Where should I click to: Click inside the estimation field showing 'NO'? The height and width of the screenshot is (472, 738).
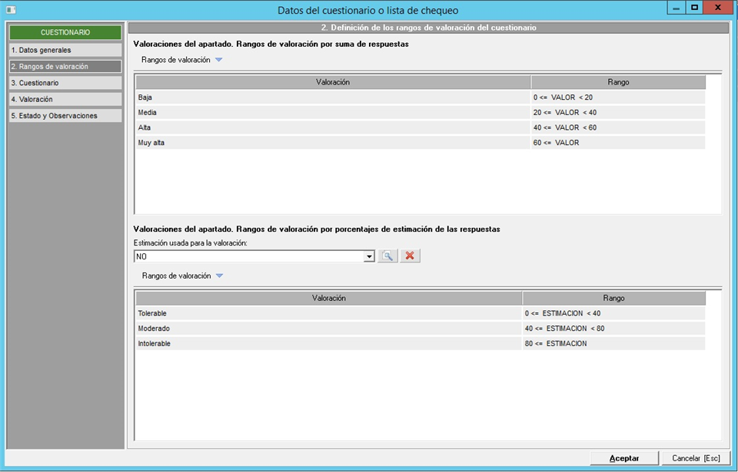(x=248, y=257)
